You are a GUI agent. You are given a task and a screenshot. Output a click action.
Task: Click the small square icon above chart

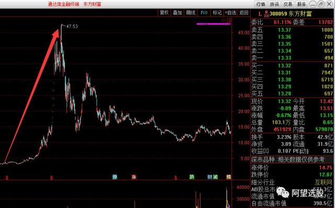pyautogui.click(x=229, y=20)
